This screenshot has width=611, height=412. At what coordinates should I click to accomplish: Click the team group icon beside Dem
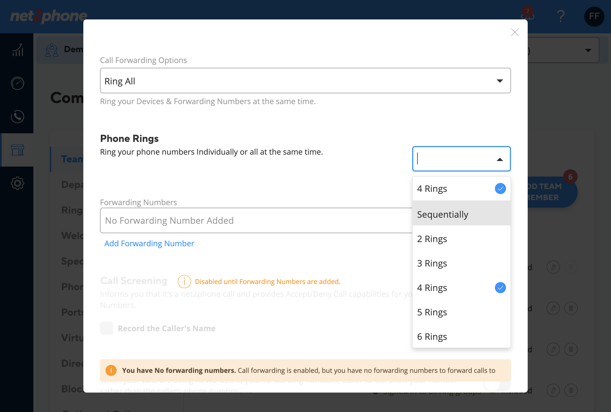(52, 50)
